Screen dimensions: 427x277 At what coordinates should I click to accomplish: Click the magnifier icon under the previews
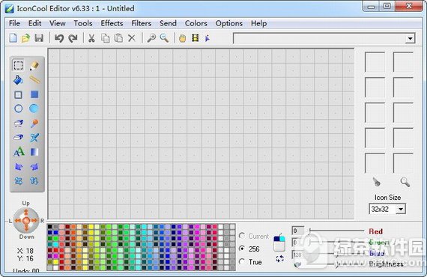point(405,182)
